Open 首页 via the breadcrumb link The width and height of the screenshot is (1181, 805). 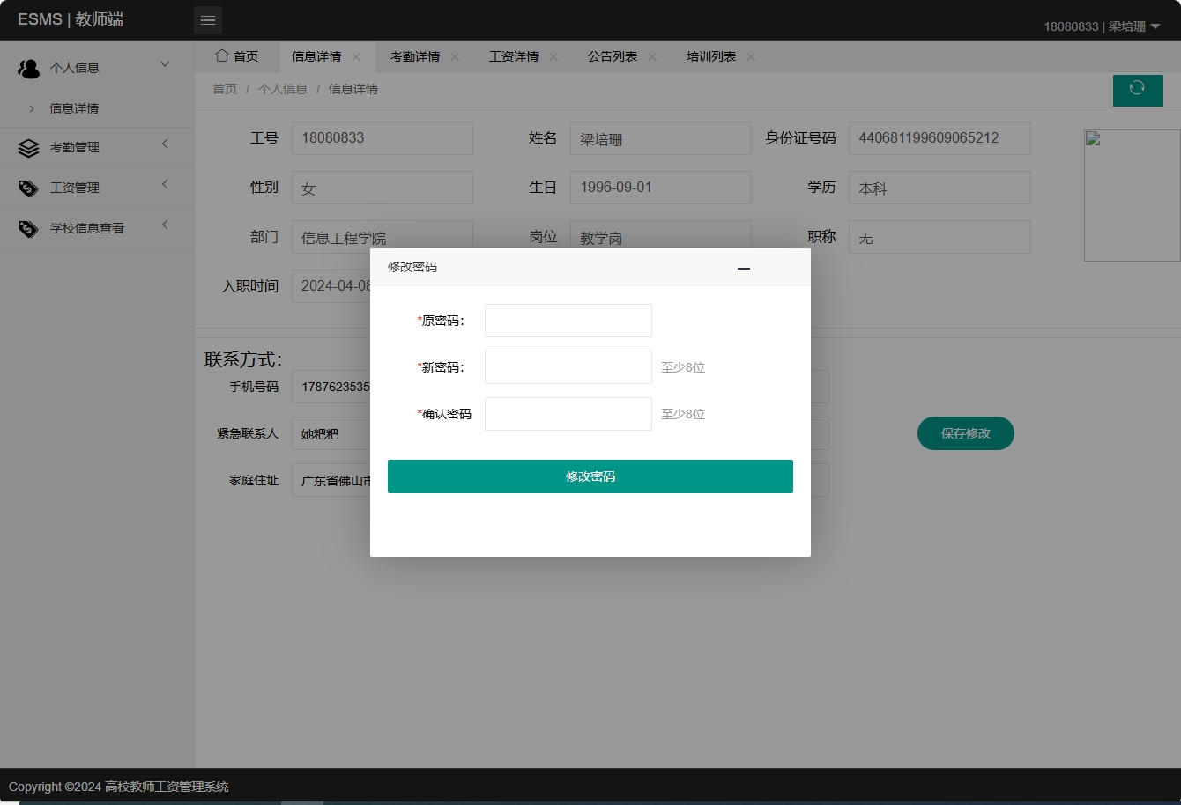[224, 88]
